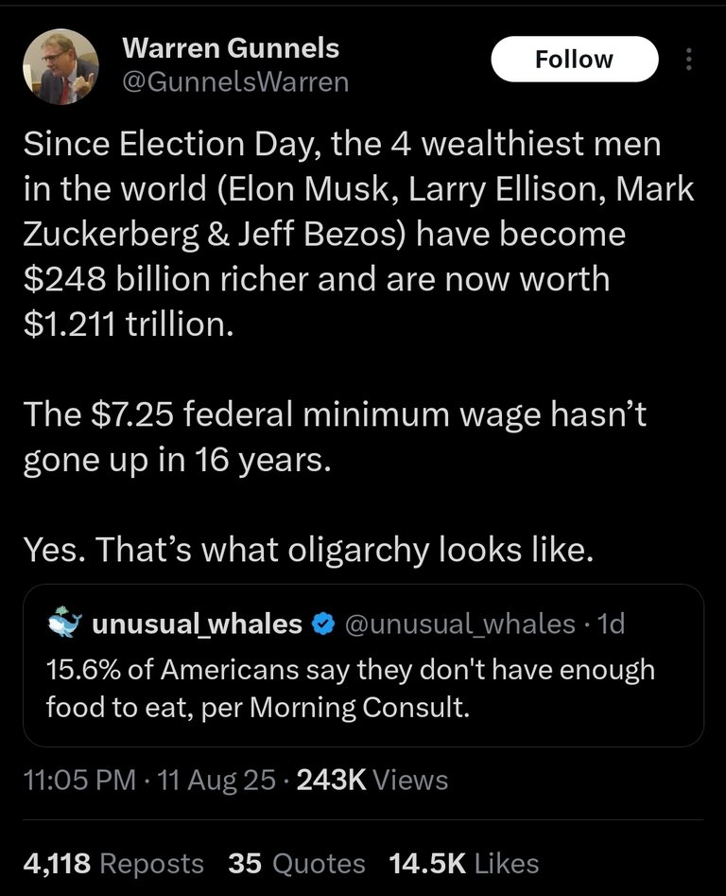The height and width of the screenshot is (896, 726).
Task: Click the oligarchy sentence in the tweet
Action: tap(307, 551)
